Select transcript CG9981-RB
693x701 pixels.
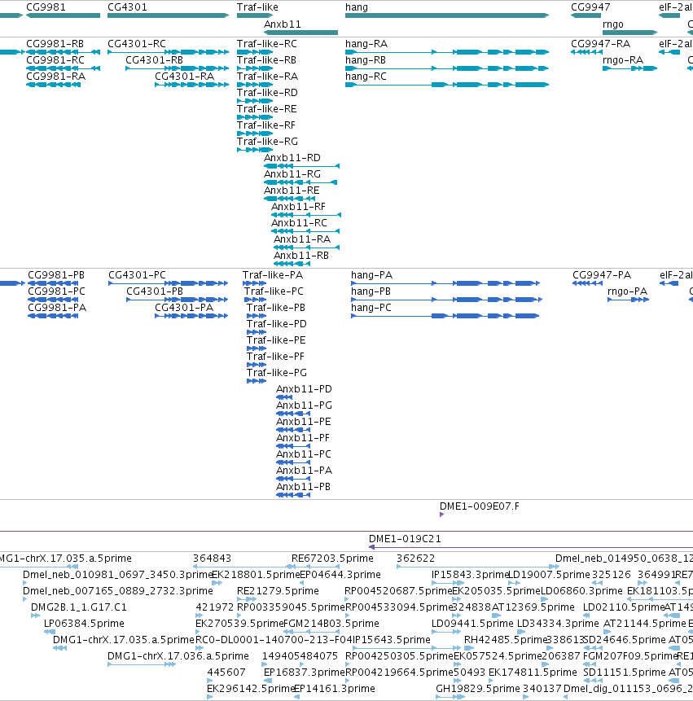[63, 52]
